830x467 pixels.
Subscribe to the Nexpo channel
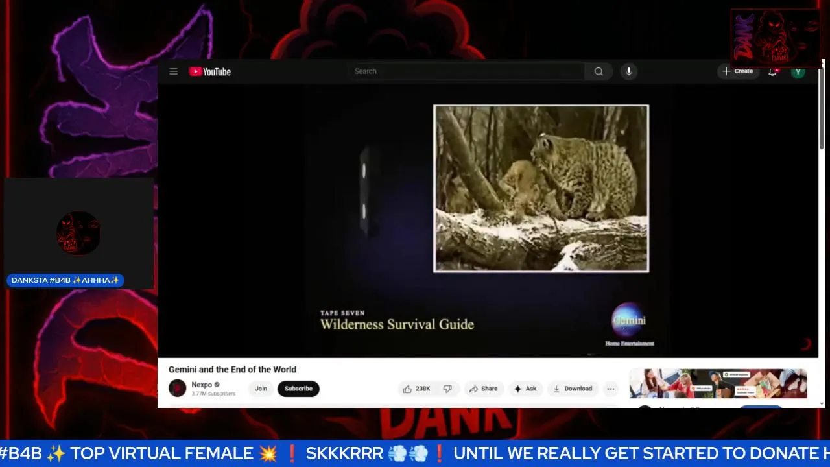[x=298, y=389]
